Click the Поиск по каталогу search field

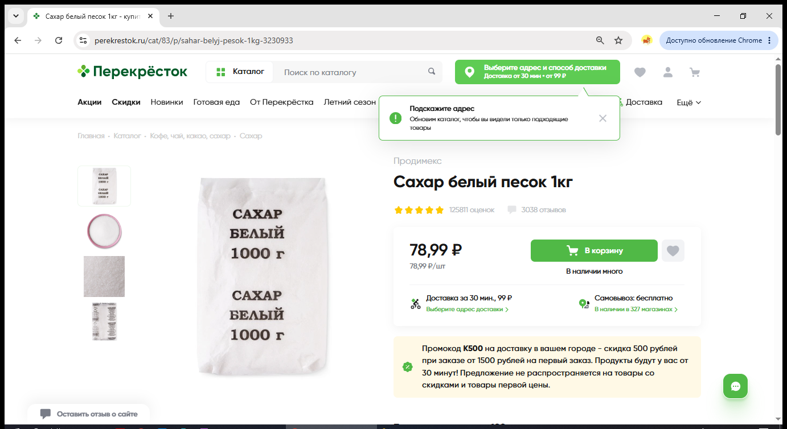[x=353, y=72]
